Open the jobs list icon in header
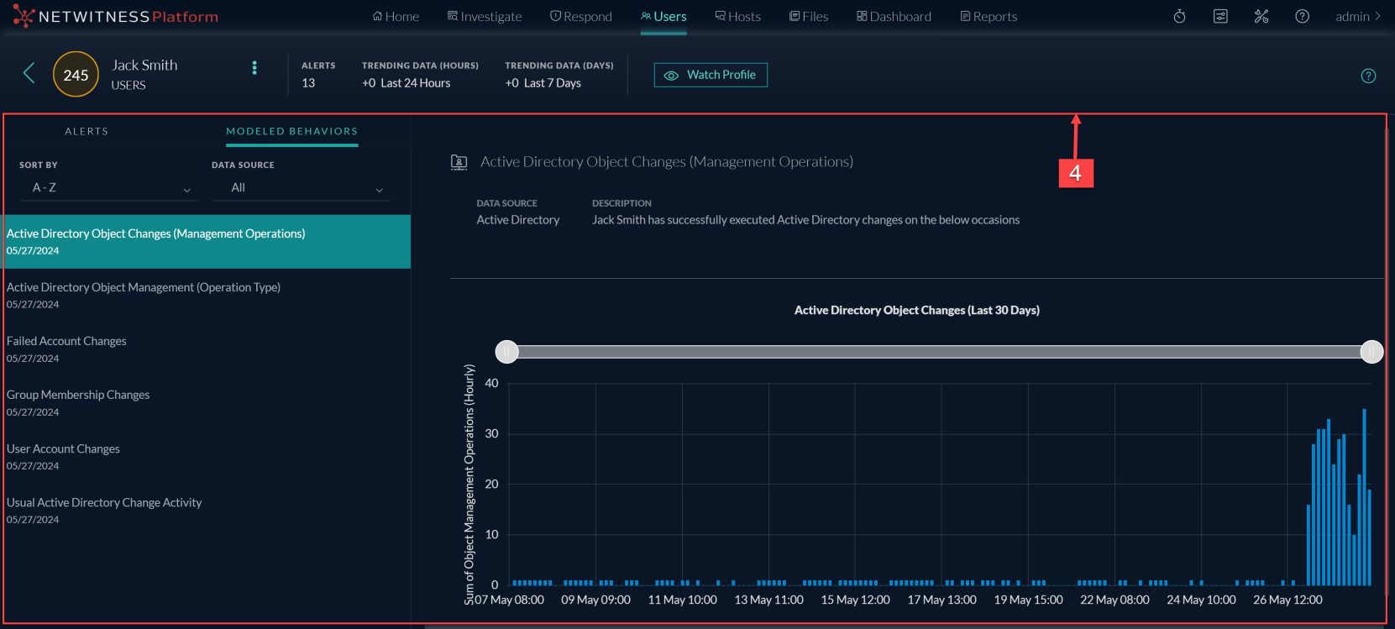 tap(1220, 17)
